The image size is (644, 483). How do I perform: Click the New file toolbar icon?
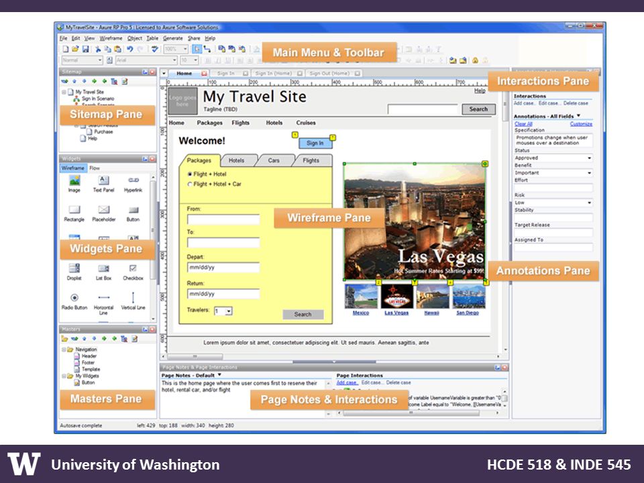(65, 49)
